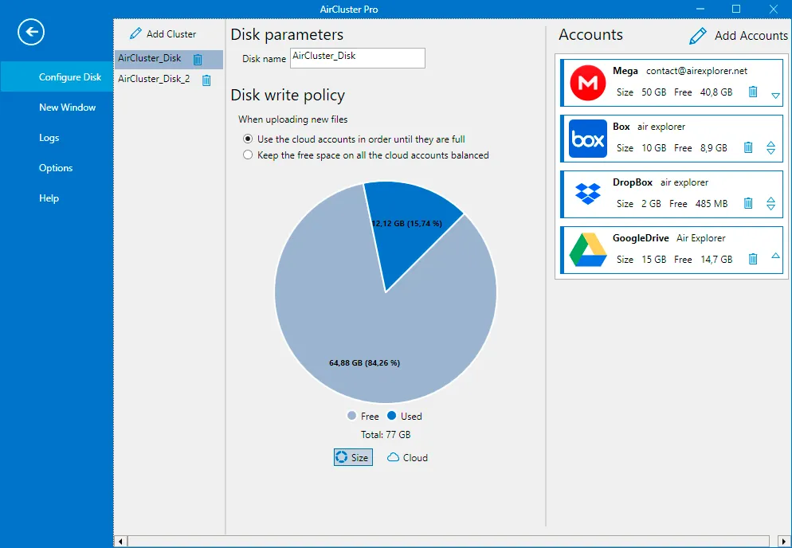The height and width of the screenshot is (548, 792).
Task: Remove the GoogleDrive account via trash icon
Action: coord(753,259)
